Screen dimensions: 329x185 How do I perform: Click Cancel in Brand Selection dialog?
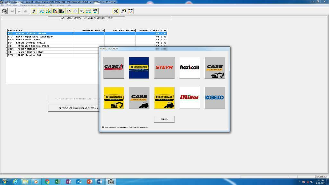tap(164, 119)
